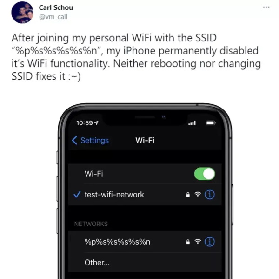Click Carl Schou's profile avatar
Screen dimensions: 279x279
click(22, 12)
